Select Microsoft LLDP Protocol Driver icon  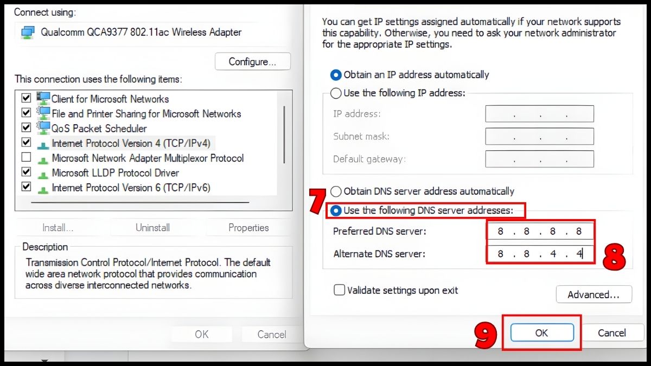[43, 174]
